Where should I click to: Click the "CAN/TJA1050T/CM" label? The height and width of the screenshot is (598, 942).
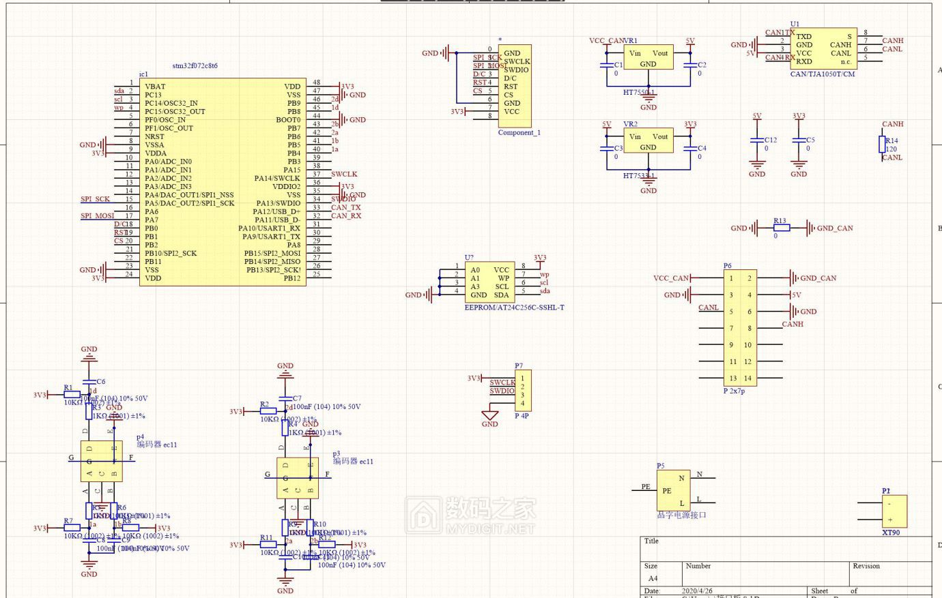tap(823, 74)
